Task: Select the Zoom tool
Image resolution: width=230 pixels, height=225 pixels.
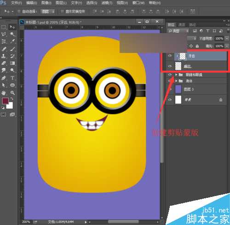Action: pos(12,92)
